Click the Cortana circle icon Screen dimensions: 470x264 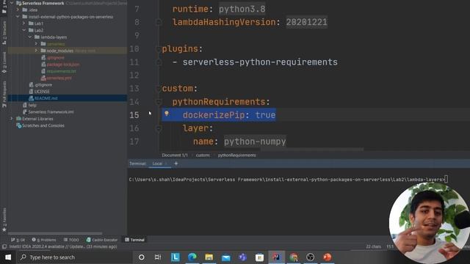[x=142, y=257]
